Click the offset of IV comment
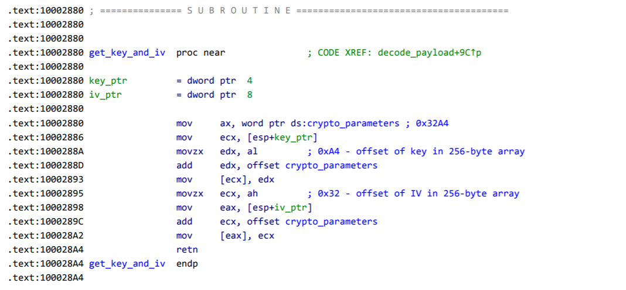This screenshot has width=626, height=290. (x=413, y=194)
